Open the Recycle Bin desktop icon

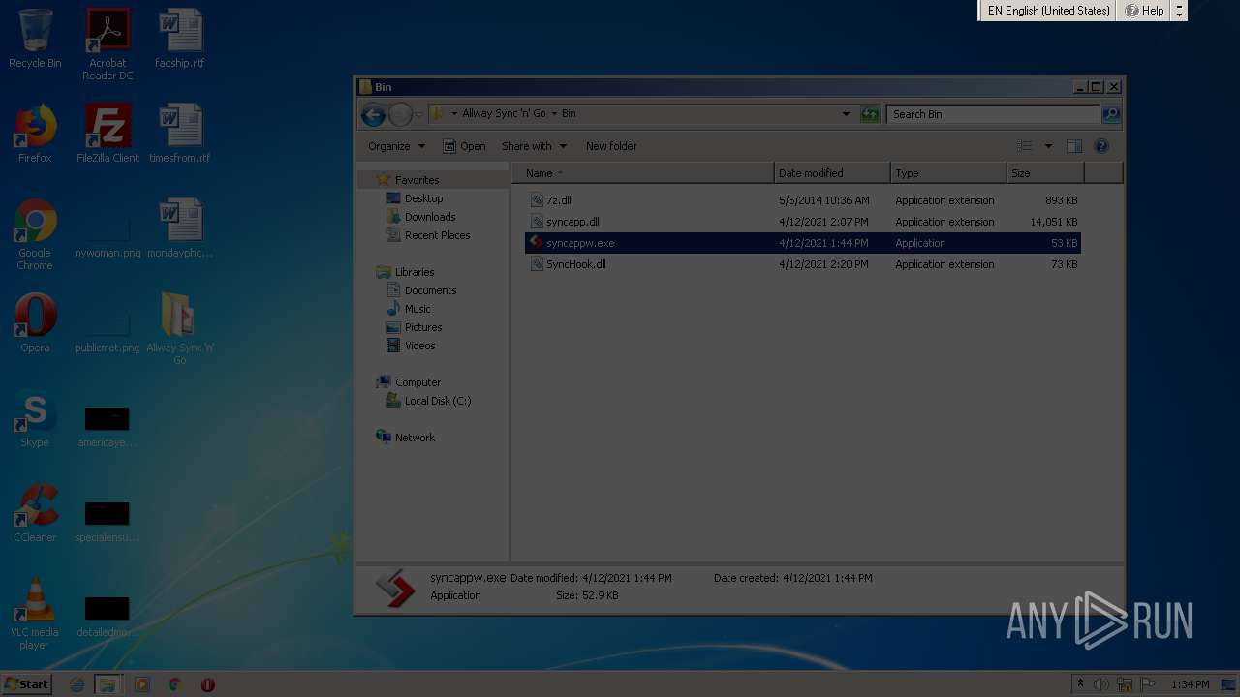[35, 39]
